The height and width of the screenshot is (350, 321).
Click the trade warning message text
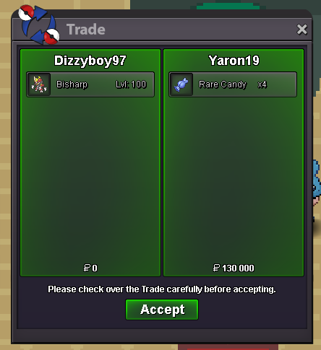point(162,289)
